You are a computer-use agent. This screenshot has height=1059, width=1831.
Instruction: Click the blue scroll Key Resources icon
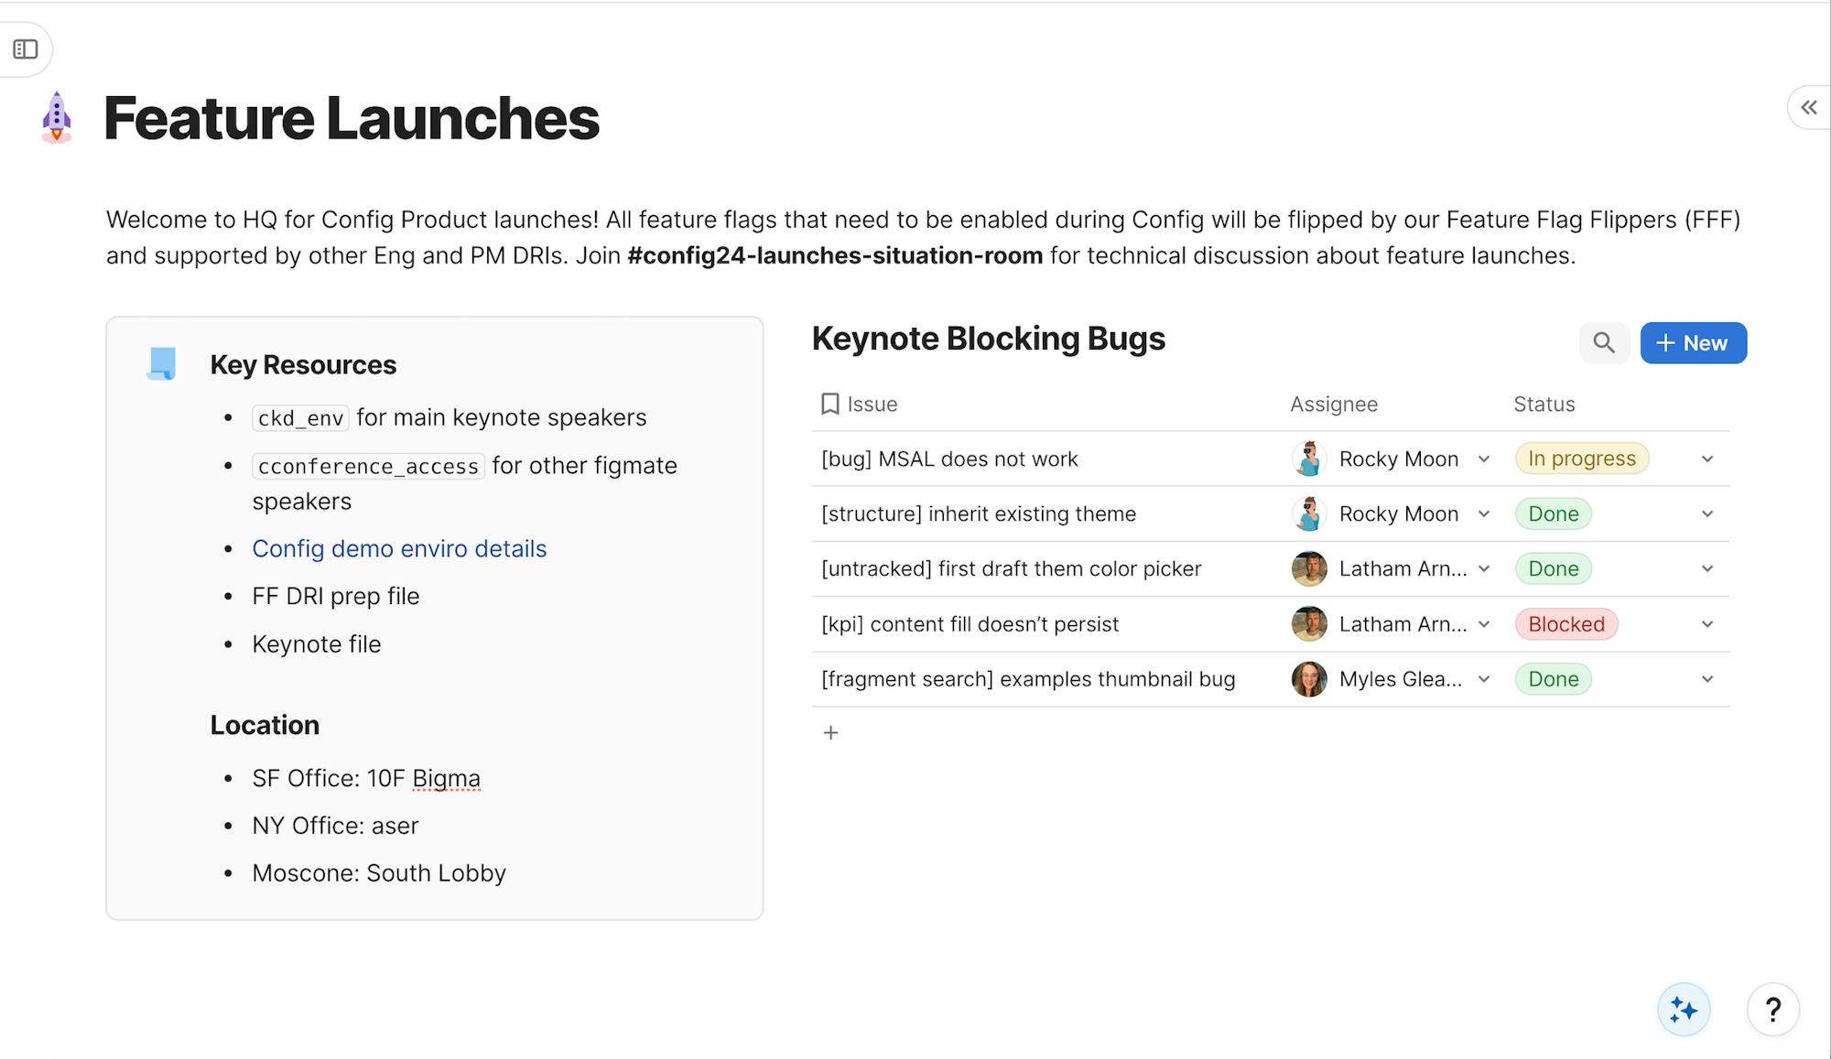[x=162, y=363]
